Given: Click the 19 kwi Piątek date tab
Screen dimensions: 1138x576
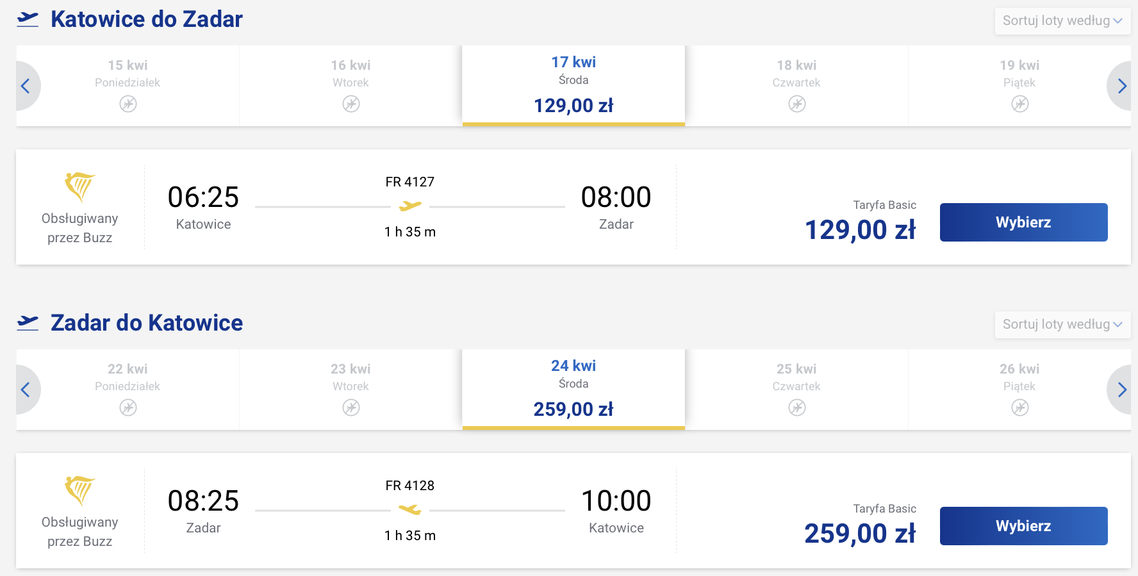Looking at the screenshot, I should coord(1019,85).
